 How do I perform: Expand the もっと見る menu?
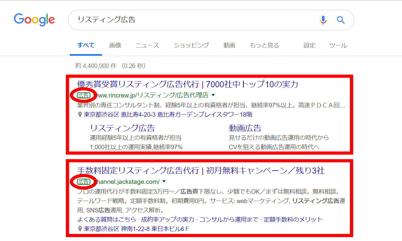[x=264, y=45]
